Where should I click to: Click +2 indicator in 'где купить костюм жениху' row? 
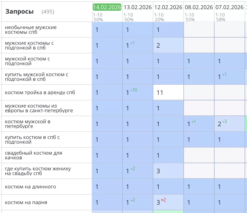[133, 169]
